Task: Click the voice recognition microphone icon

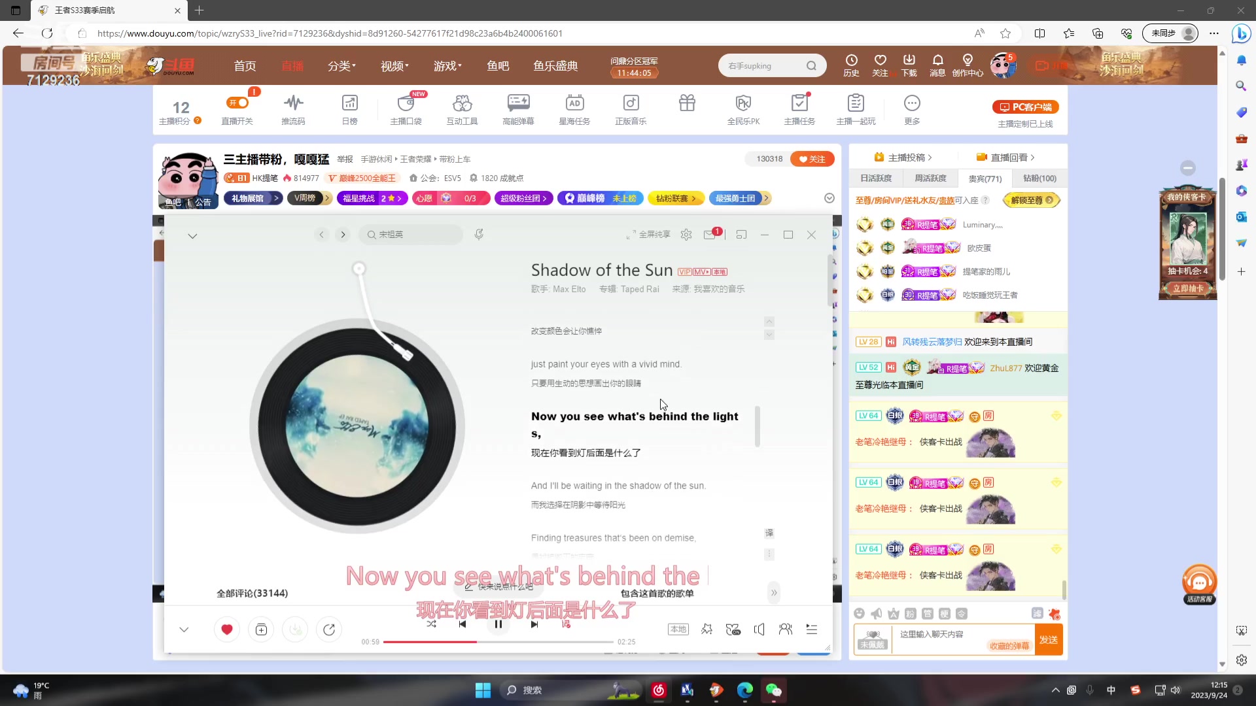Action: tap(479, 235)
